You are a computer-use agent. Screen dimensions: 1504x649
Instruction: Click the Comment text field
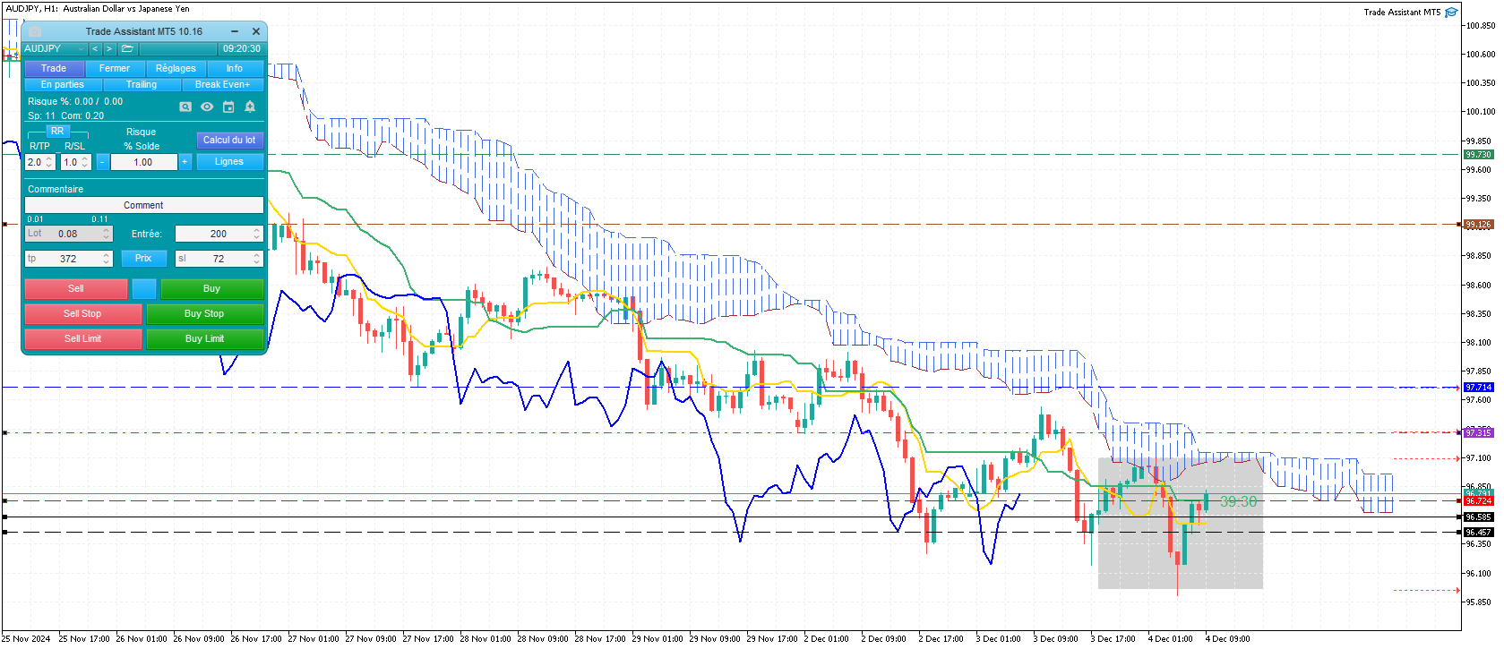click(x=143, y=206)
